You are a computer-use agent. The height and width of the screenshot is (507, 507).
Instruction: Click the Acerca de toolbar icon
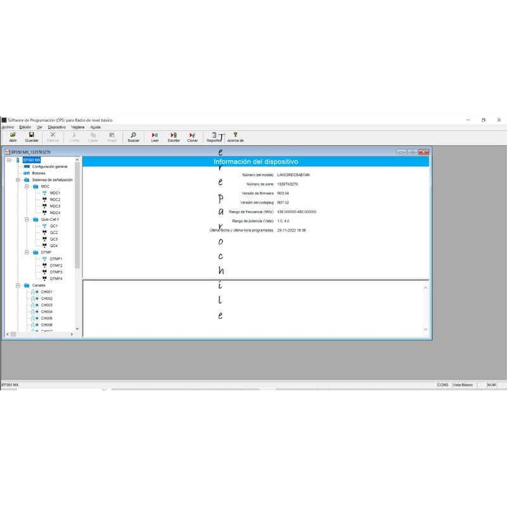coord(234,136)
